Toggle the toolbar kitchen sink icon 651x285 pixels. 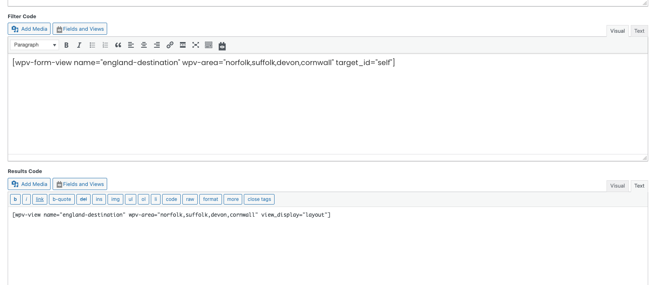[209, 45]
